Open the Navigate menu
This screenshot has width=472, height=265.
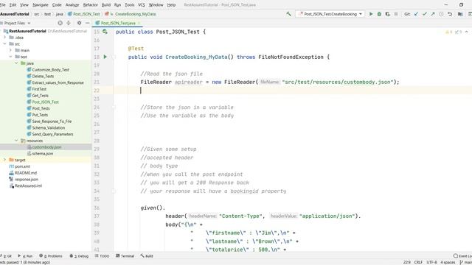click(41, 5)
